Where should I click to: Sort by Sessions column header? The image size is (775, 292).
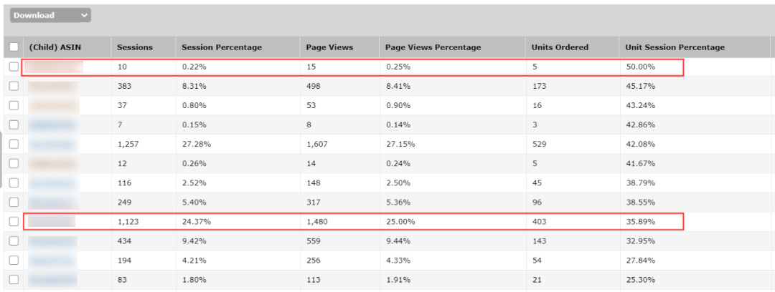click(135, 47)
